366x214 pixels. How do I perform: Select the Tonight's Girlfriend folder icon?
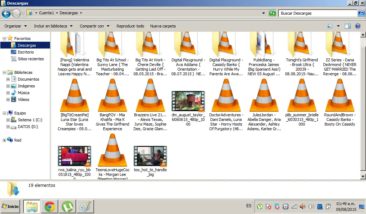[x=300, y=44]
